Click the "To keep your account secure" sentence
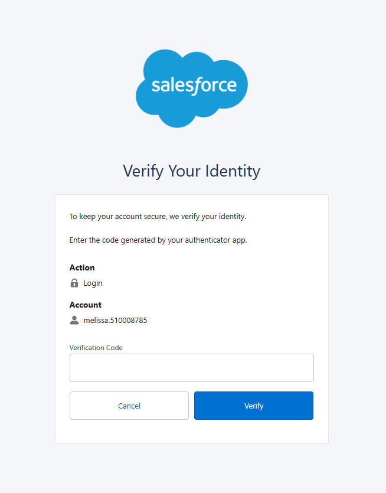Image resolution: width=386 pixels, height=493 pixels. [158, 217]
